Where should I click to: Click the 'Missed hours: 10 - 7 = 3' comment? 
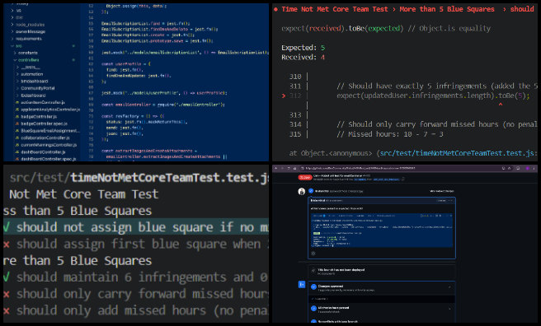click(390, 134)
